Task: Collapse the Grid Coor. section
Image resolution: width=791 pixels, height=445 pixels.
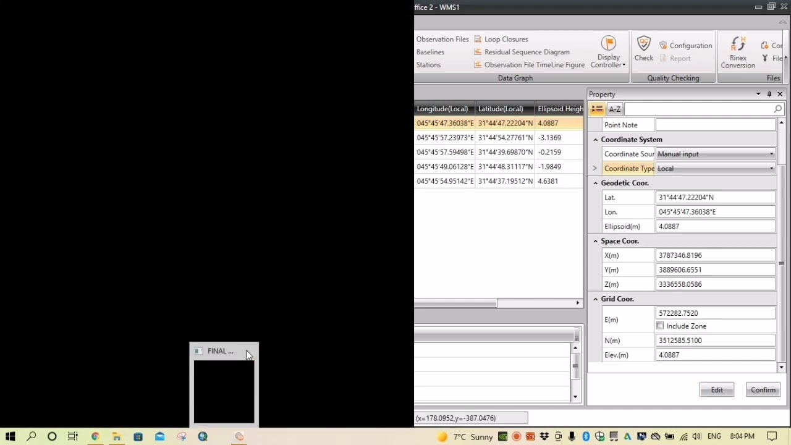Action: pos(596,299)
